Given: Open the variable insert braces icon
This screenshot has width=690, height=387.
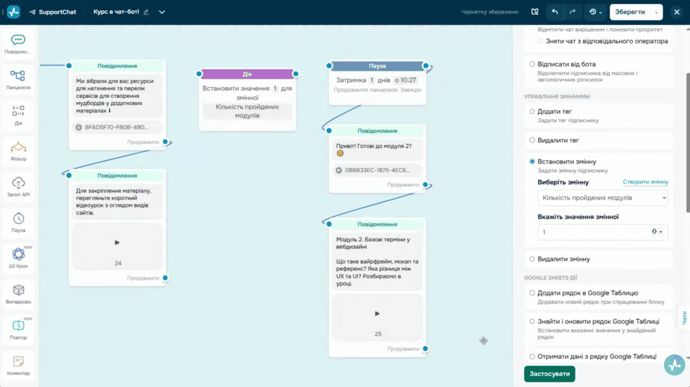Looking at the screenshot, I should pos(658,232).
